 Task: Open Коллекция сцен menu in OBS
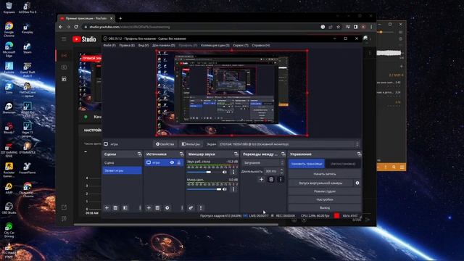[x=215, y=45]
